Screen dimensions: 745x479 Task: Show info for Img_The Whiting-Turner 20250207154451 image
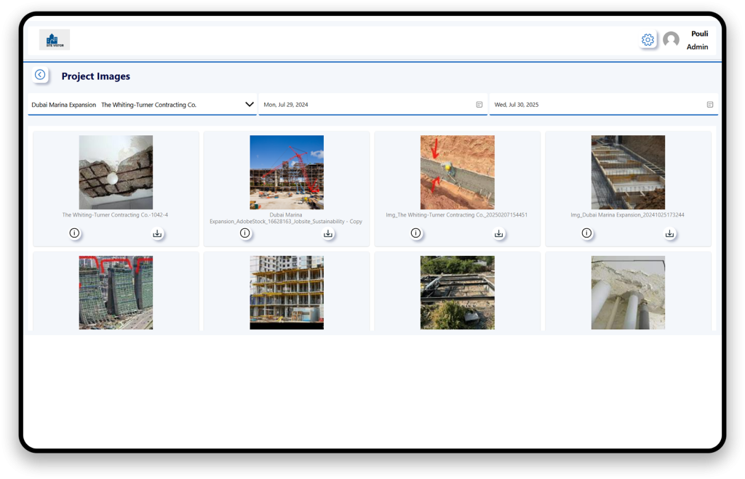click(x=415, y=233)
